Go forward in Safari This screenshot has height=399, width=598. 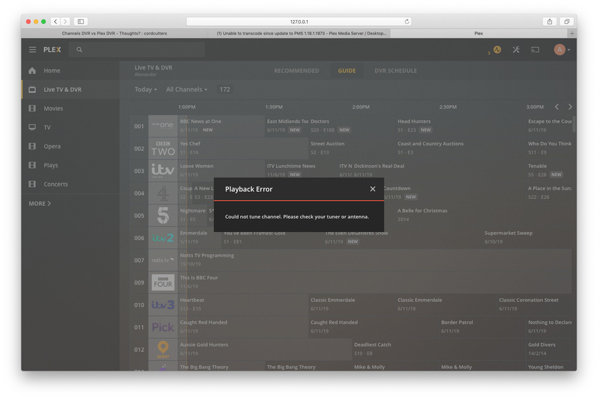pos(65,21)
